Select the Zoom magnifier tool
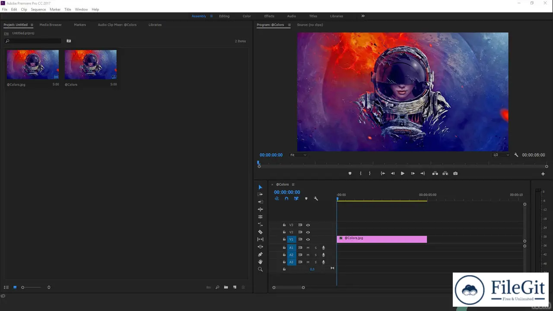Image resolution: width=553 pixels, height=311 pixels. click(x=260, y=269)
